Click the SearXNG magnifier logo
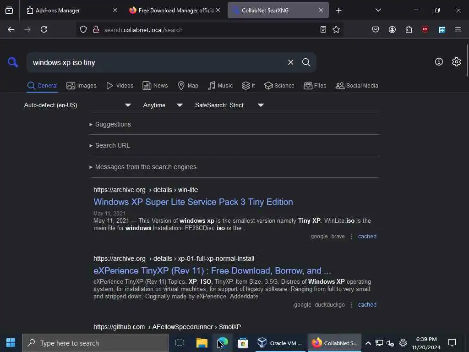469x352 pixels. pyautogui.click(x=13, y=62)
